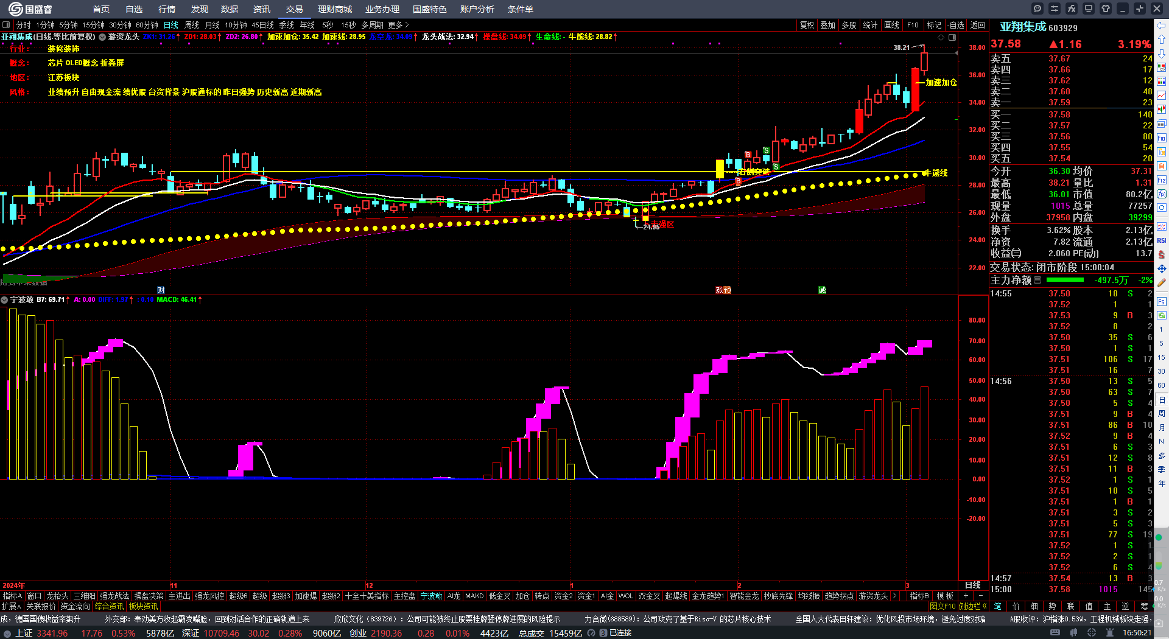The height and width of the screenshot is (639, 1169).
Task: Click the up arrow icon in sidebar
Action: (1162, 39)
